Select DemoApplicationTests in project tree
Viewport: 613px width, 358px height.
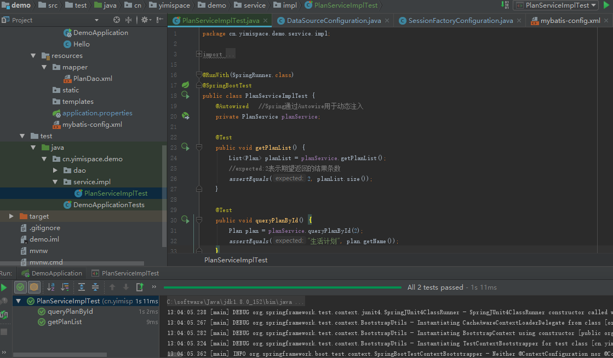point(104,205)
